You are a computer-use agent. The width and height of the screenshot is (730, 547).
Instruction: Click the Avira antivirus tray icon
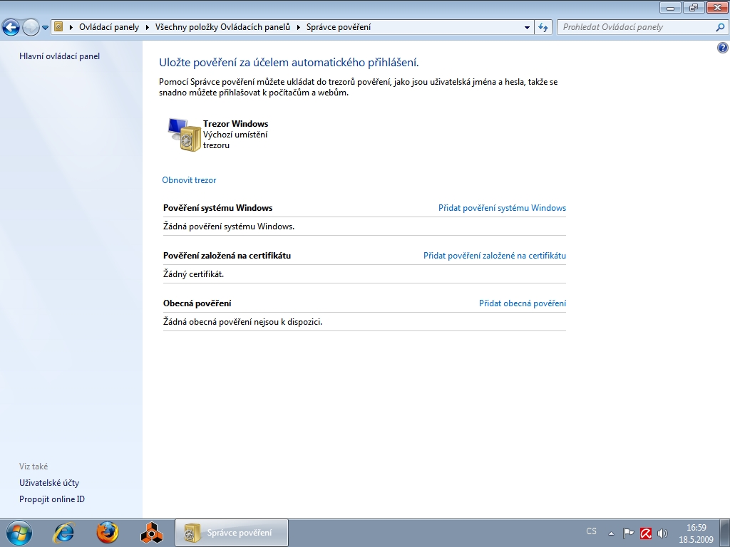[646, 533]
